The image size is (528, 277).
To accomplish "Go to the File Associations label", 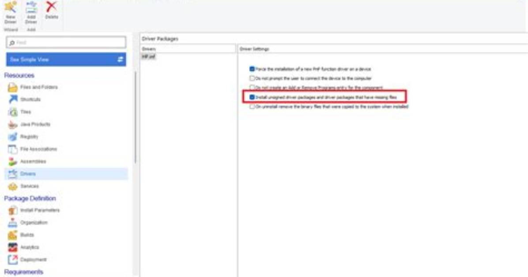I will (38, 149).
